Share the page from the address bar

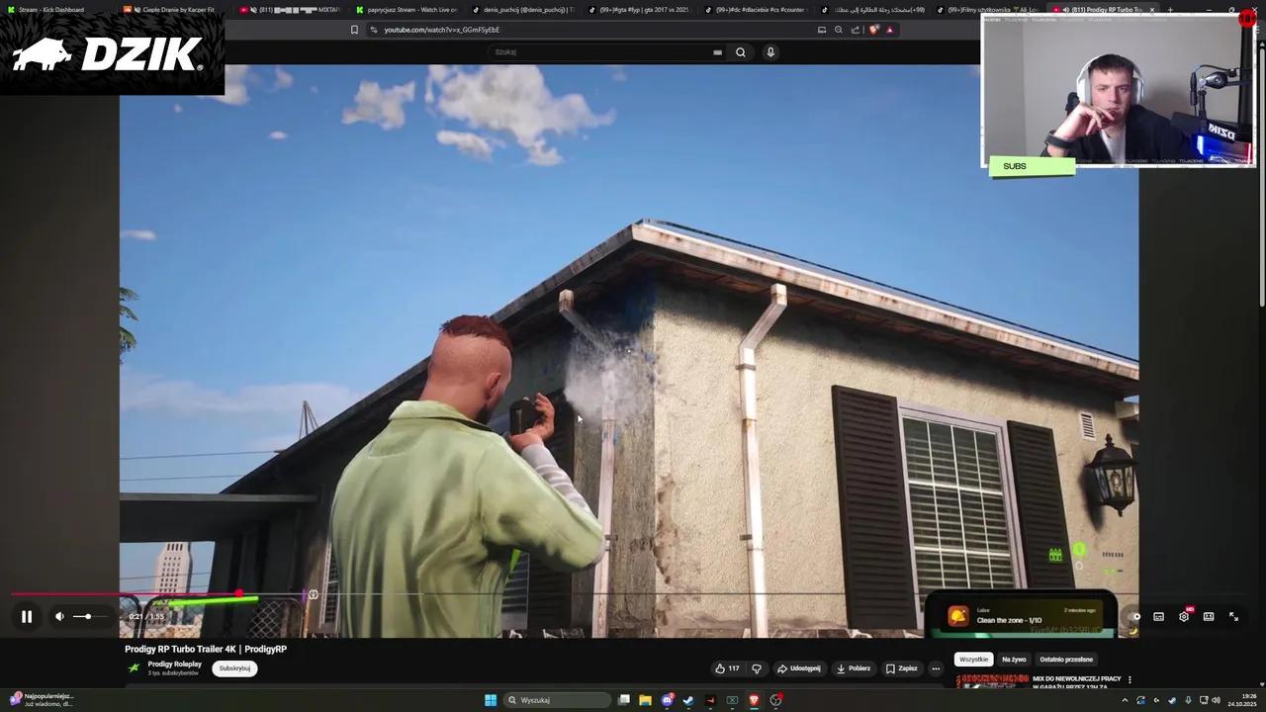coord(856,30)
